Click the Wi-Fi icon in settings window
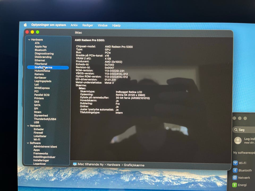This screenshot has width=255, height=191. pos(235,163)
